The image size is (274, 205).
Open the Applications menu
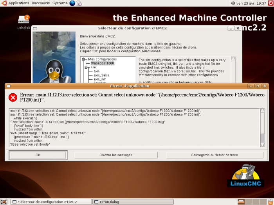[x=19, y=3]
